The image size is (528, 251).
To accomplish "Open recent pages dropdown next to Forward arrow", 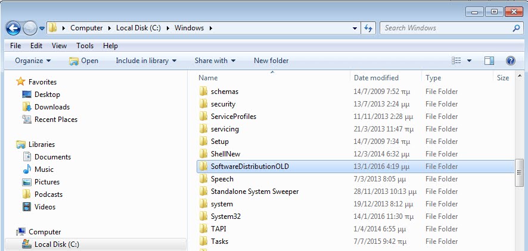I will (x=42, y=29).
